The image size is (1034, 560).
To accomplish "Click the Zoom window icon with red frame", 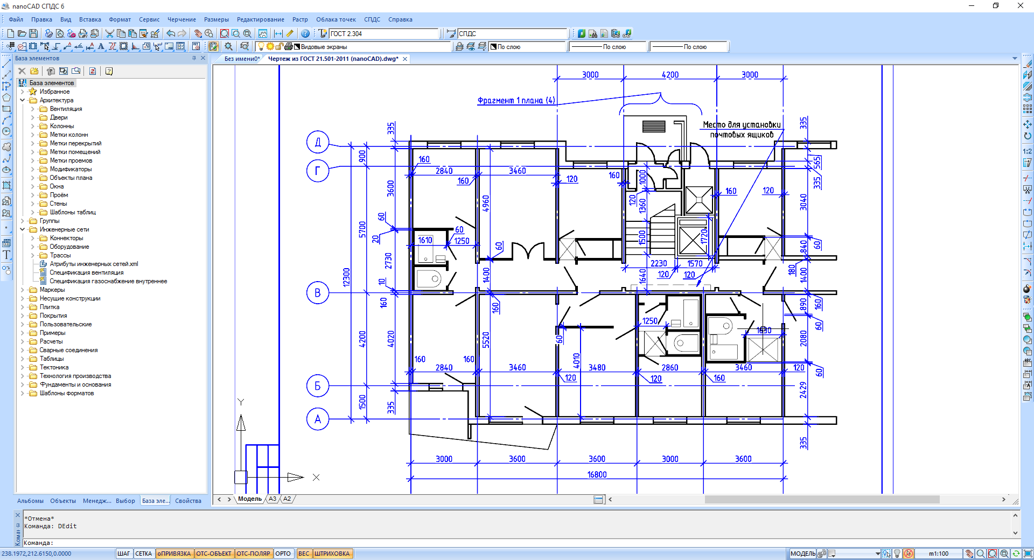I will coord(225,33).
